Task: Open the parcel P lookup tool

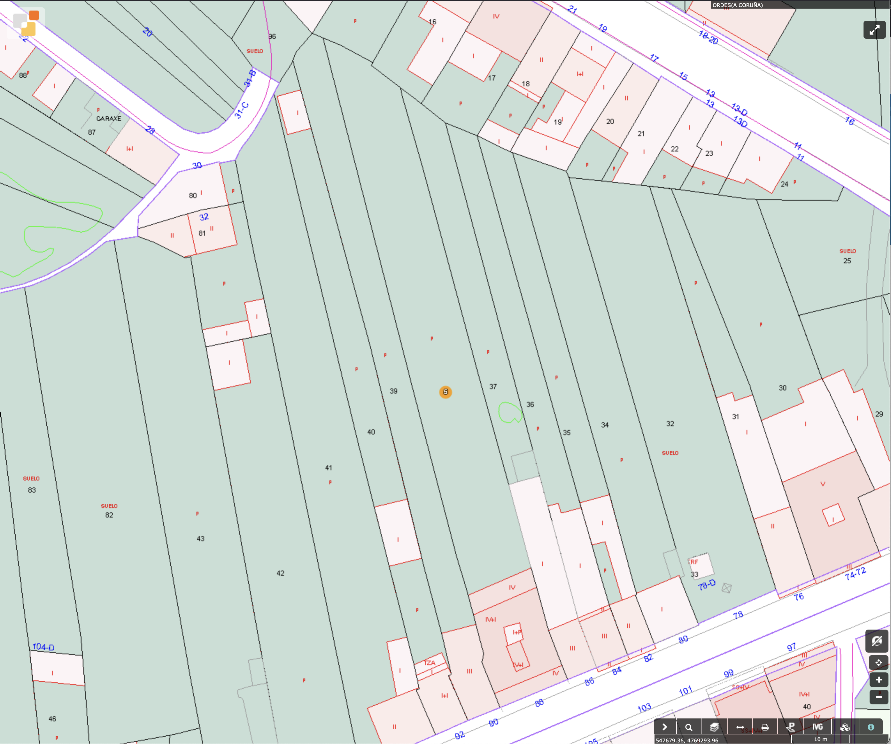Action: 791,727
